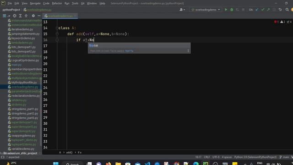
Task: Open the Python 3.9 interpreter selector
Action: coord(255,157)
